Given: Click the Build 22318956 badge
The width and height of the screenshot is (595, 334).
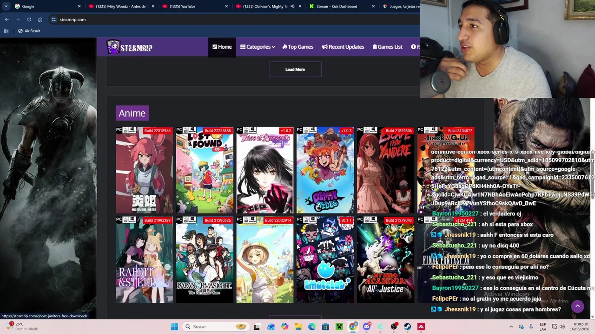Looking at the screenshot, I should point(157,131).
